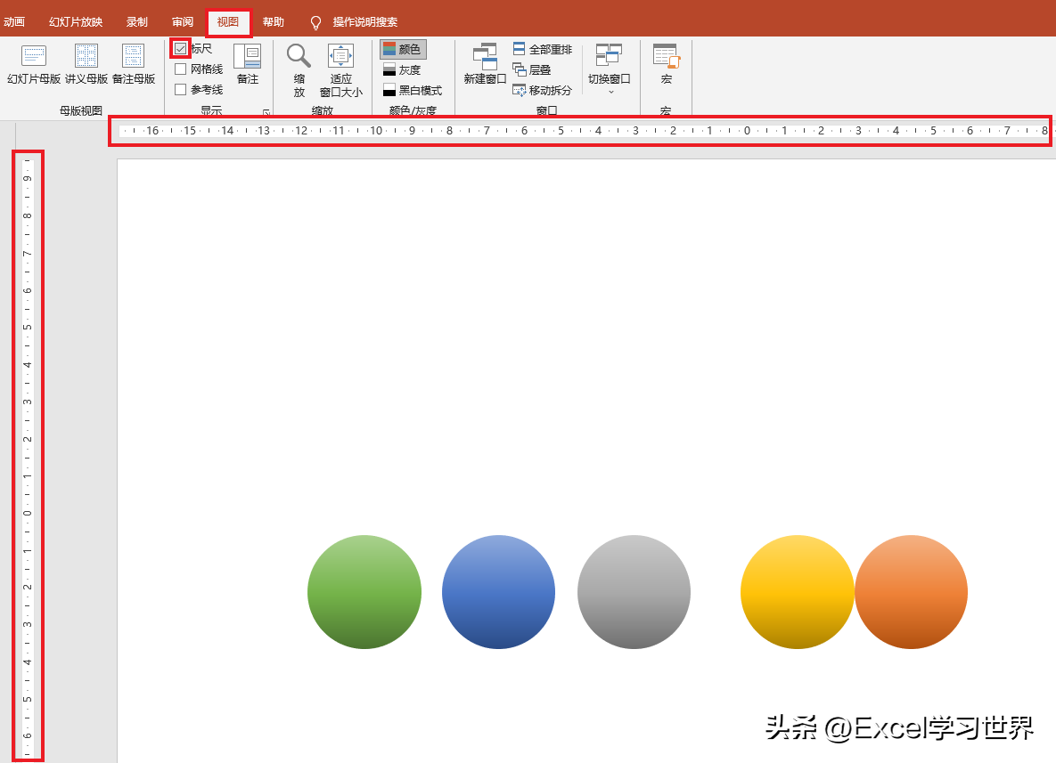Click the Notes (备注) pane icon
The height and width of the screenshot is (763, 1056).
(x=247, y=65)
